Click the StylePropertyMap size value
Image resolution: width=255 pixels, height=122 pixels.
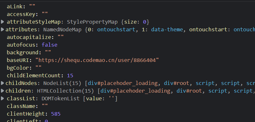coord(144,22)
